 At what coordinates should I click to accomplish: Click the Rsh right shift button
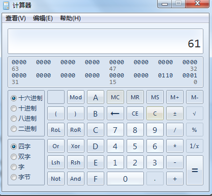coord(76,162)
